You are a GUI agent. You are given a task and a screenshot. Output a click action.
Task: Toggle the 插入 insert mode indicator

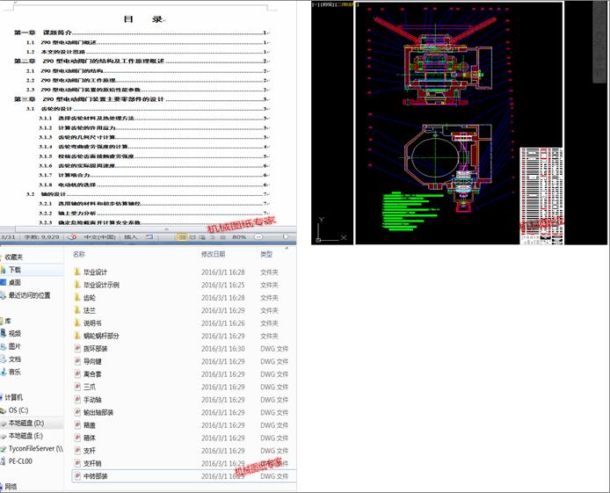click(131, 236)
